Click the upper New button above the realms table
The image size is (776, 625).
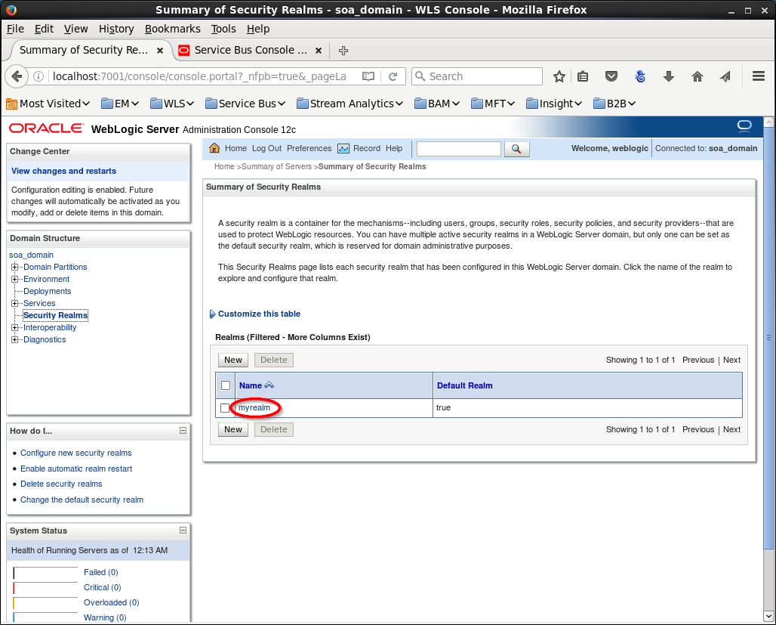(233, 360)
